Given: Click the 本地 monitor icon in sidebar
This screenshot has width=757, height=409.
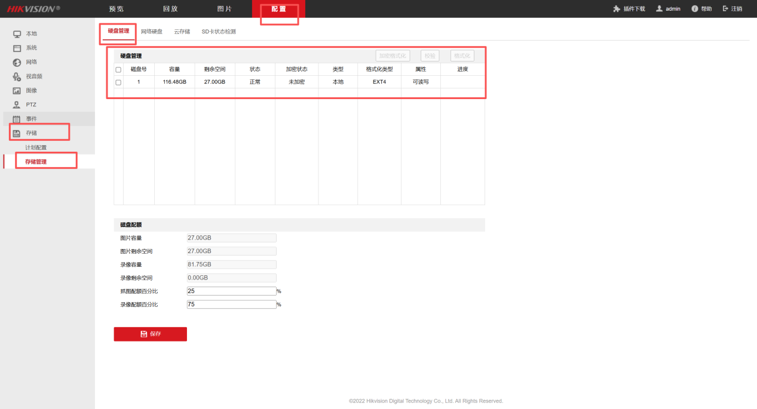Looking at the screenshot, I should (x=17, y=34).
